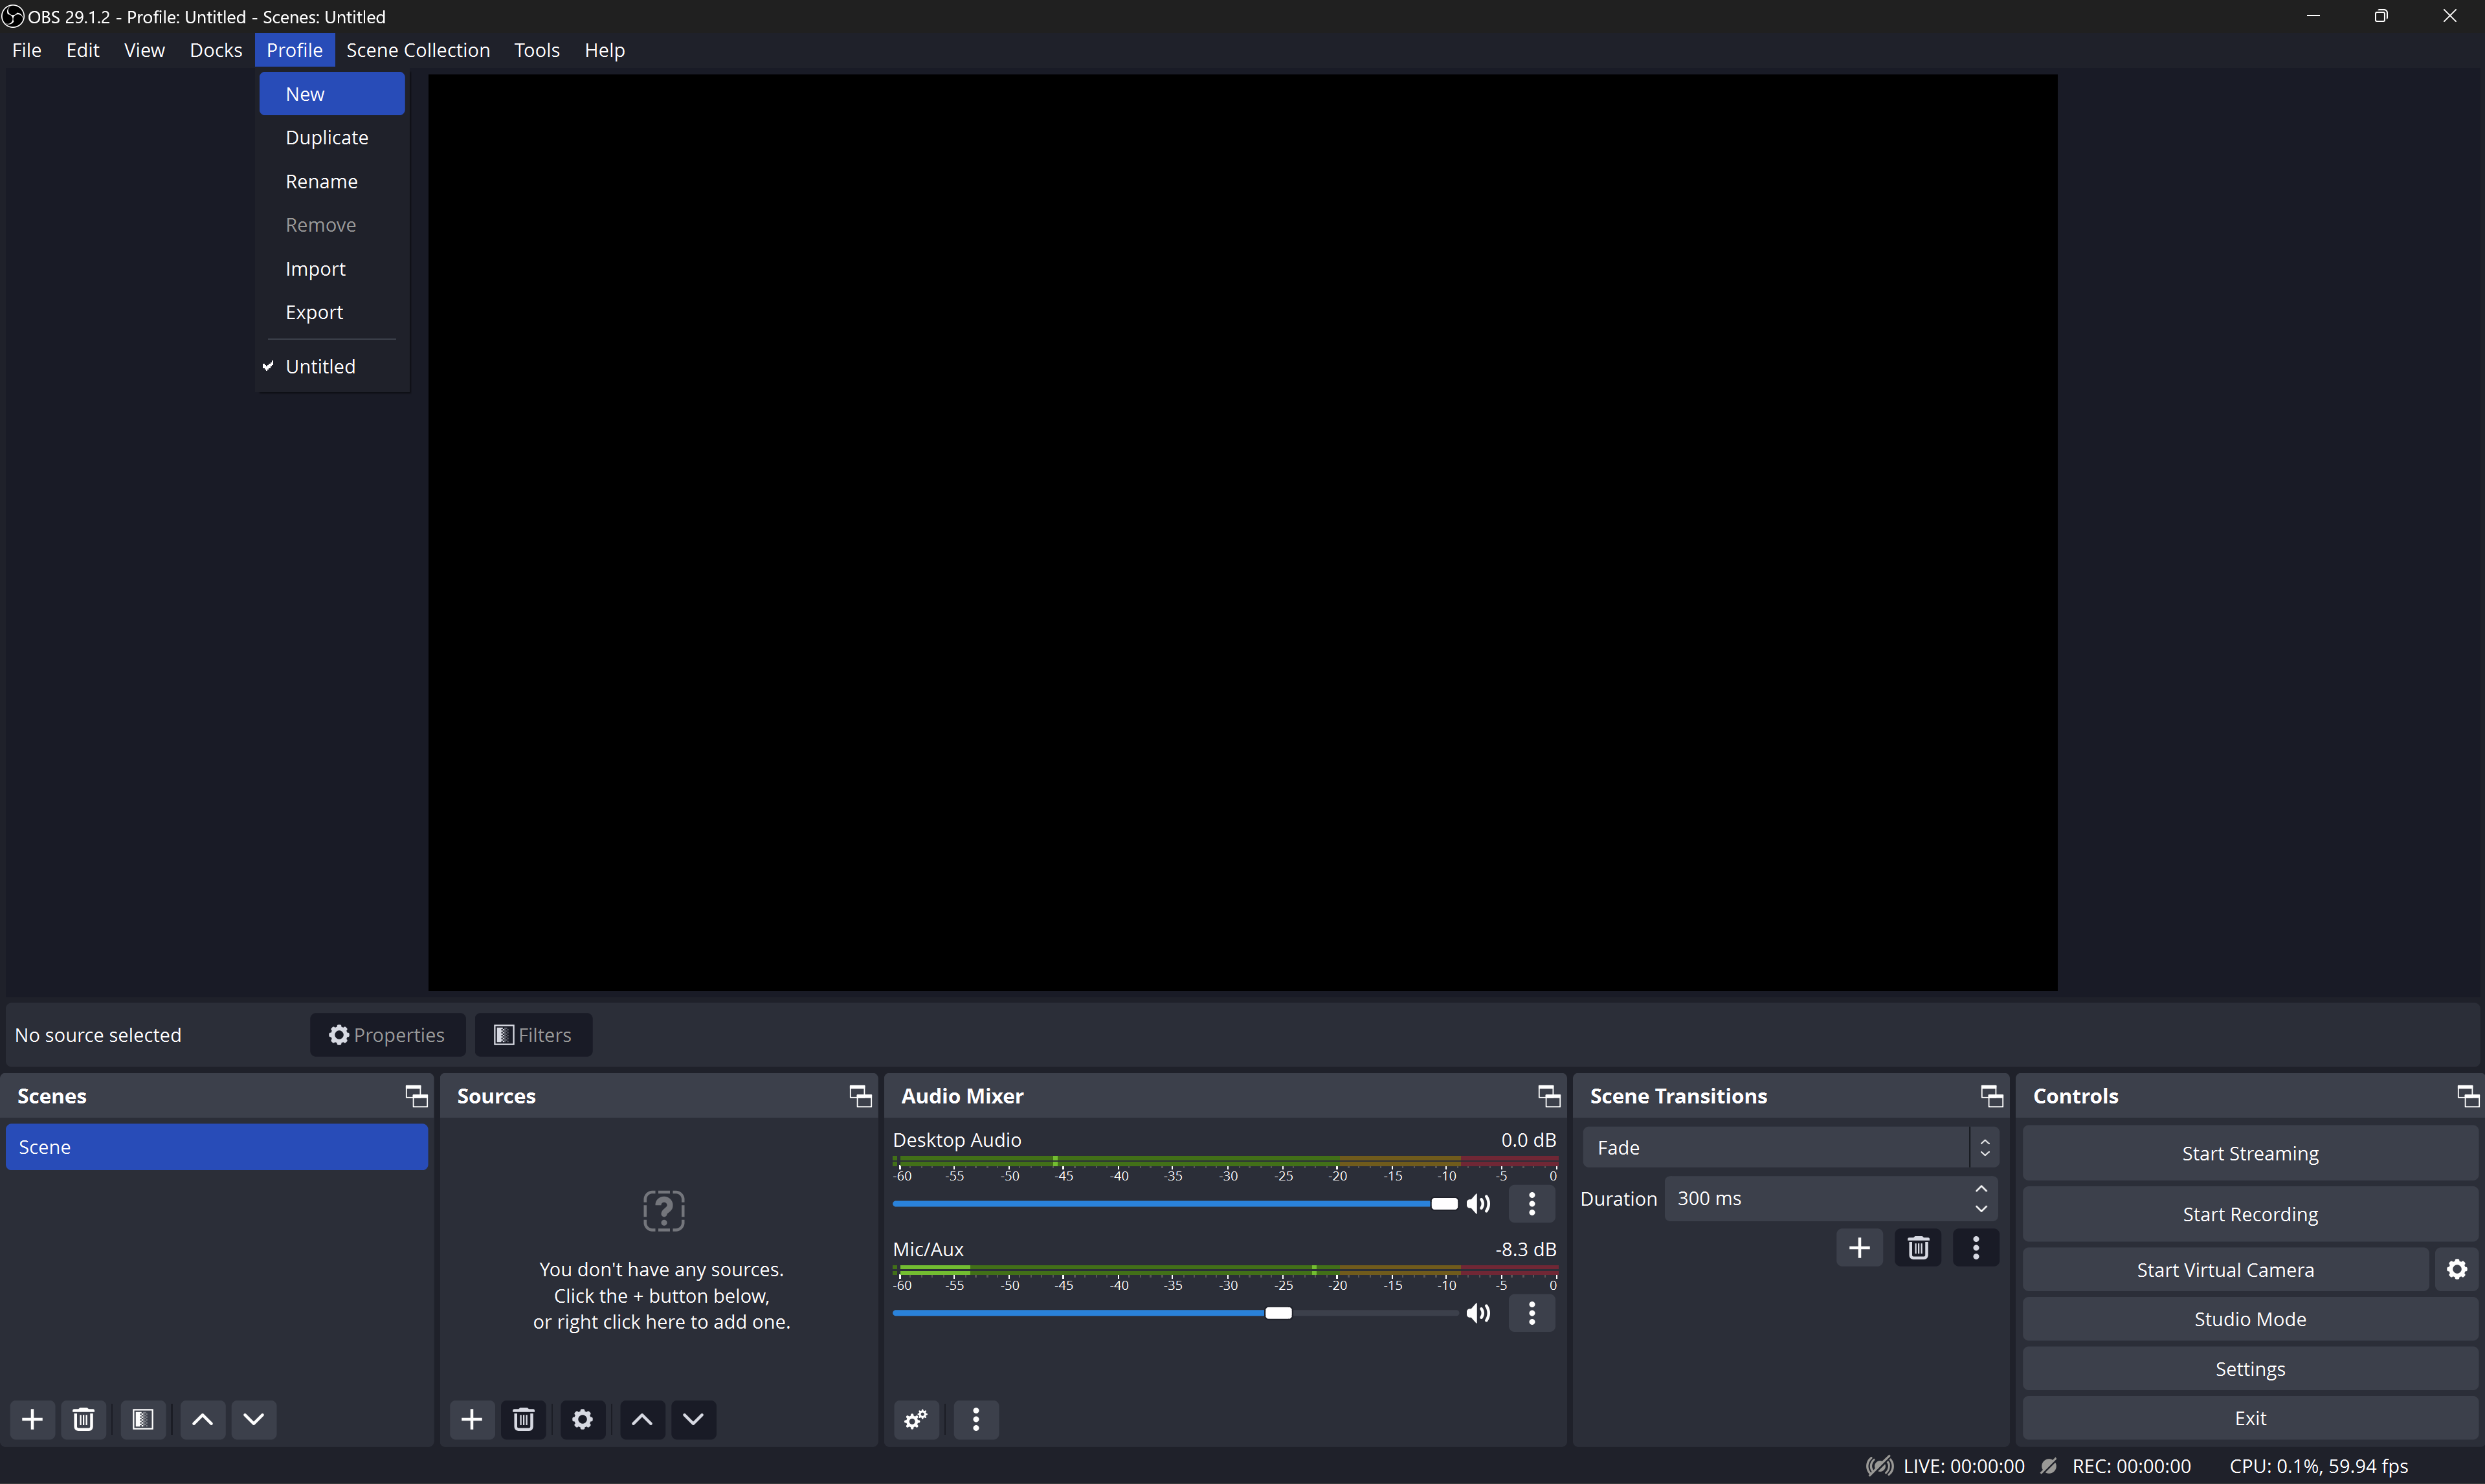Open the Scene Collection menu
2485x1484 pixels.
pyautogui.click(x=418, y=50)
